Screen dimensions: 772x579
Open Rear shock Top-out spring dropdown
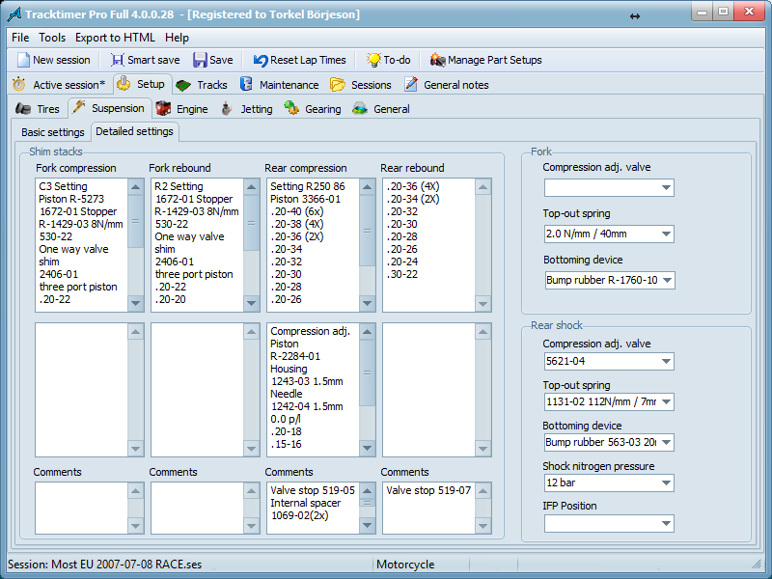(x=666, y=401)
